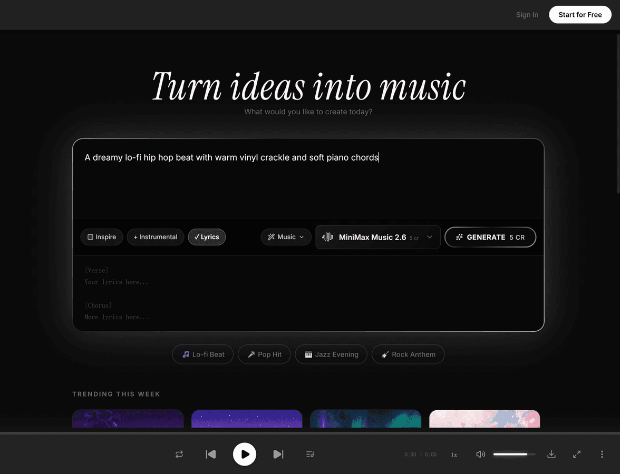Choose the Rock Anthem preset
This screenshot has height=474, width=620.
pos(408,354)
